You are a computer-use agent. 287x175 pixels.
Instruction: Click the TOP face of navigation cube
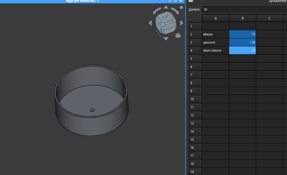(165, 17)
